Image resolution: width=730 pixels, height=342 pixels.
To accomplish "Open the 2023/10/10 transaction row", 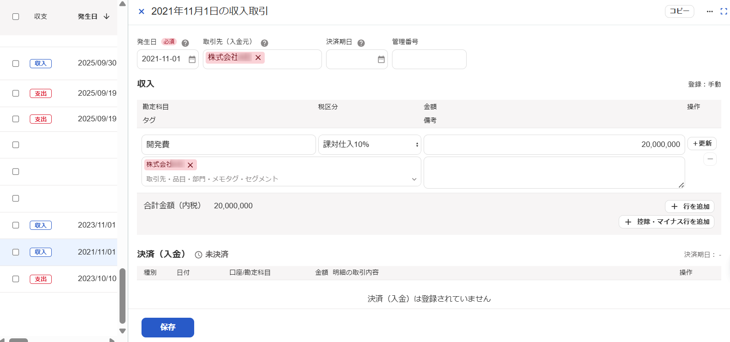I will [x=59, y=279].
